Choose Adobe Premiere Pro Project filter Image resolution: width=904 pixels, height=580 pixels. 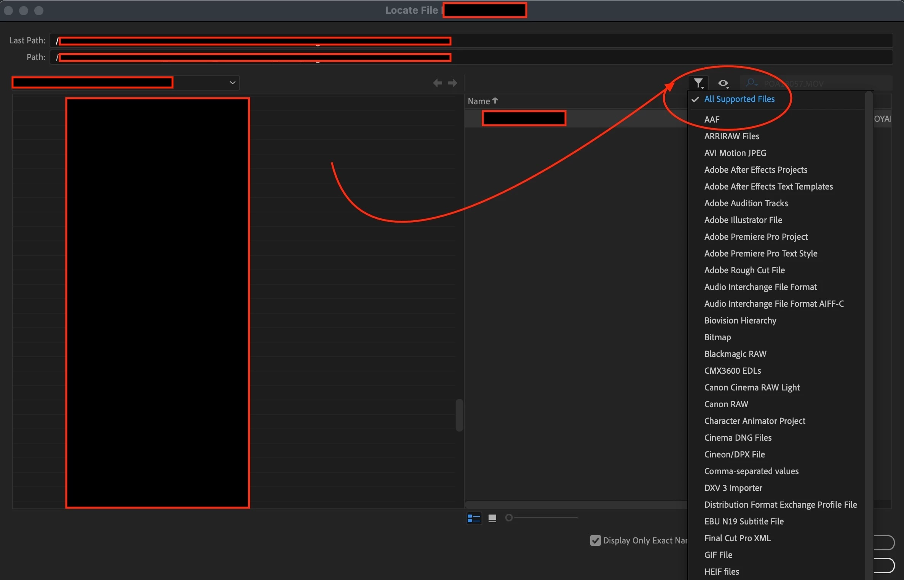click(756, 237)
